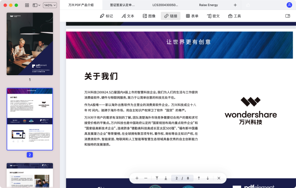Open the 140% zoom level dropdown
296x188 pixels.
point(50,5)
